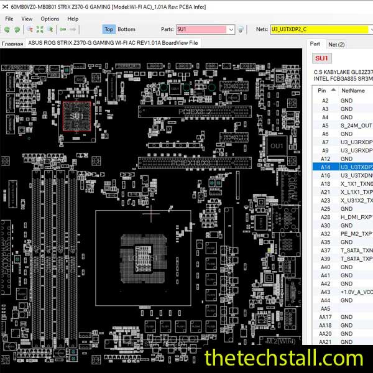Select pin A39 T_SATA_TXP row
Viewport: 373px width, 373px height.
point(343,259)
